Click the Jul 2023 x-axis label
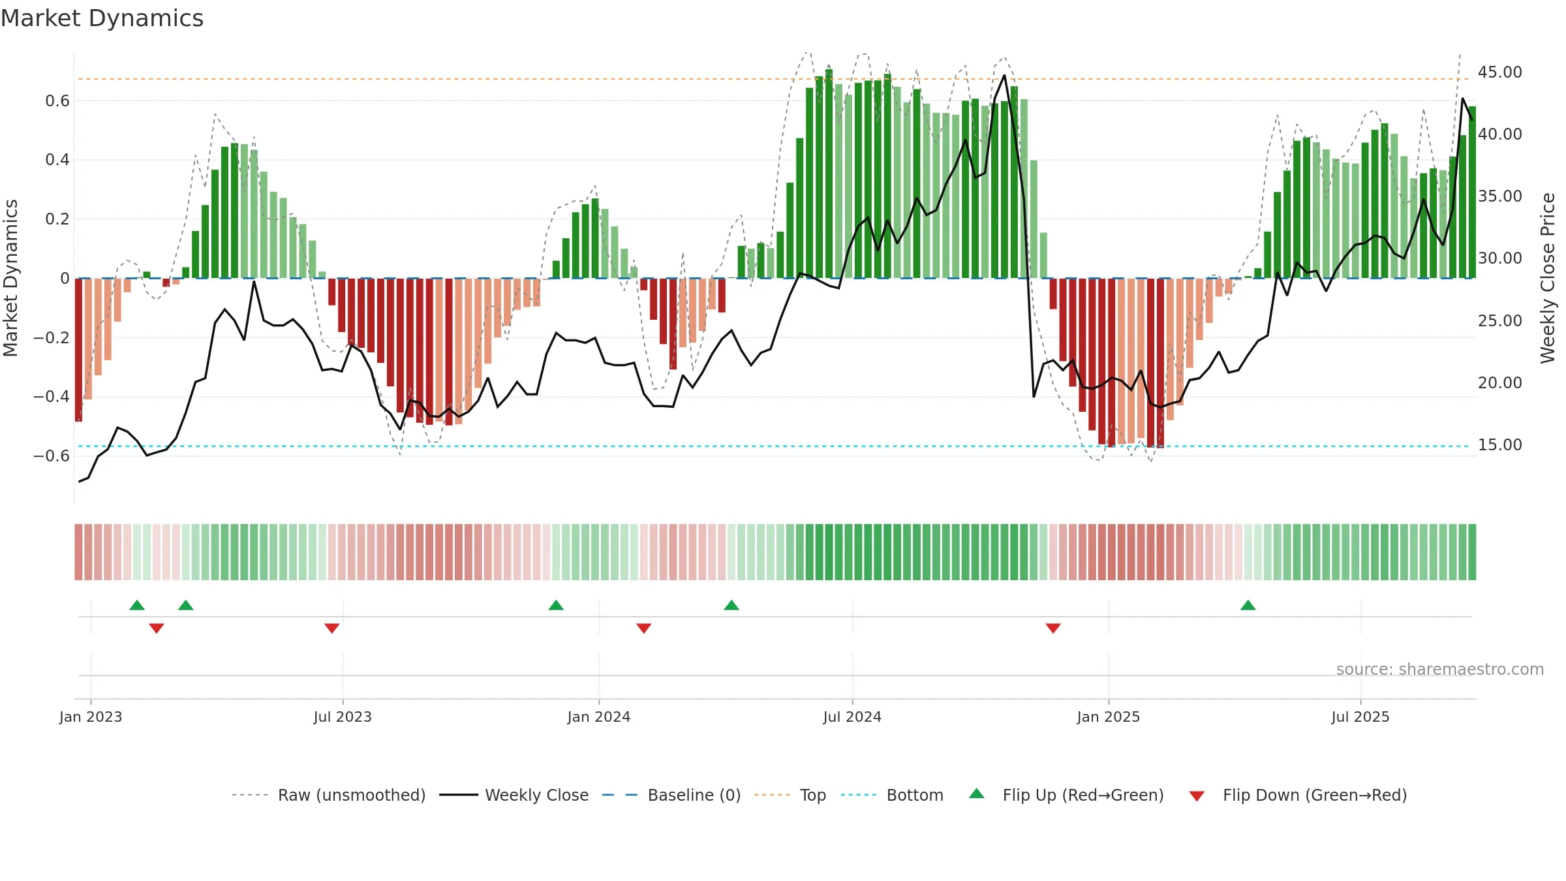 pyautogui.click(x=343, y=717)
